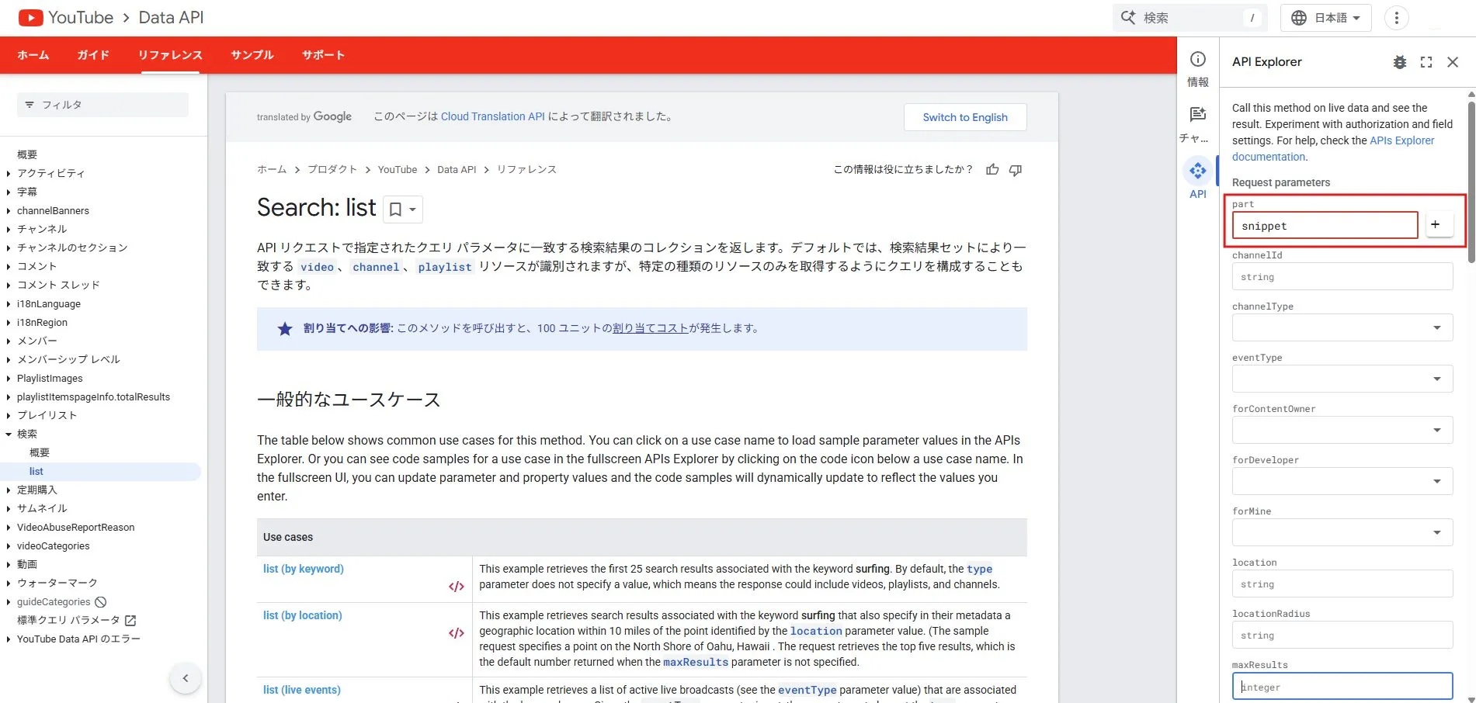Screen dimensions: 1476x703
Task: Click the globe language icon
Action: pyautogui.click(x=1299, y=18)
